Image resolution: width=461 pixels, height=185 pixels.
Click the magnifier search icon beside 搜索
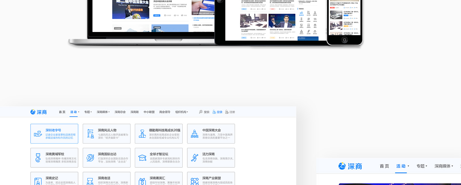click(x=201, y=112)
